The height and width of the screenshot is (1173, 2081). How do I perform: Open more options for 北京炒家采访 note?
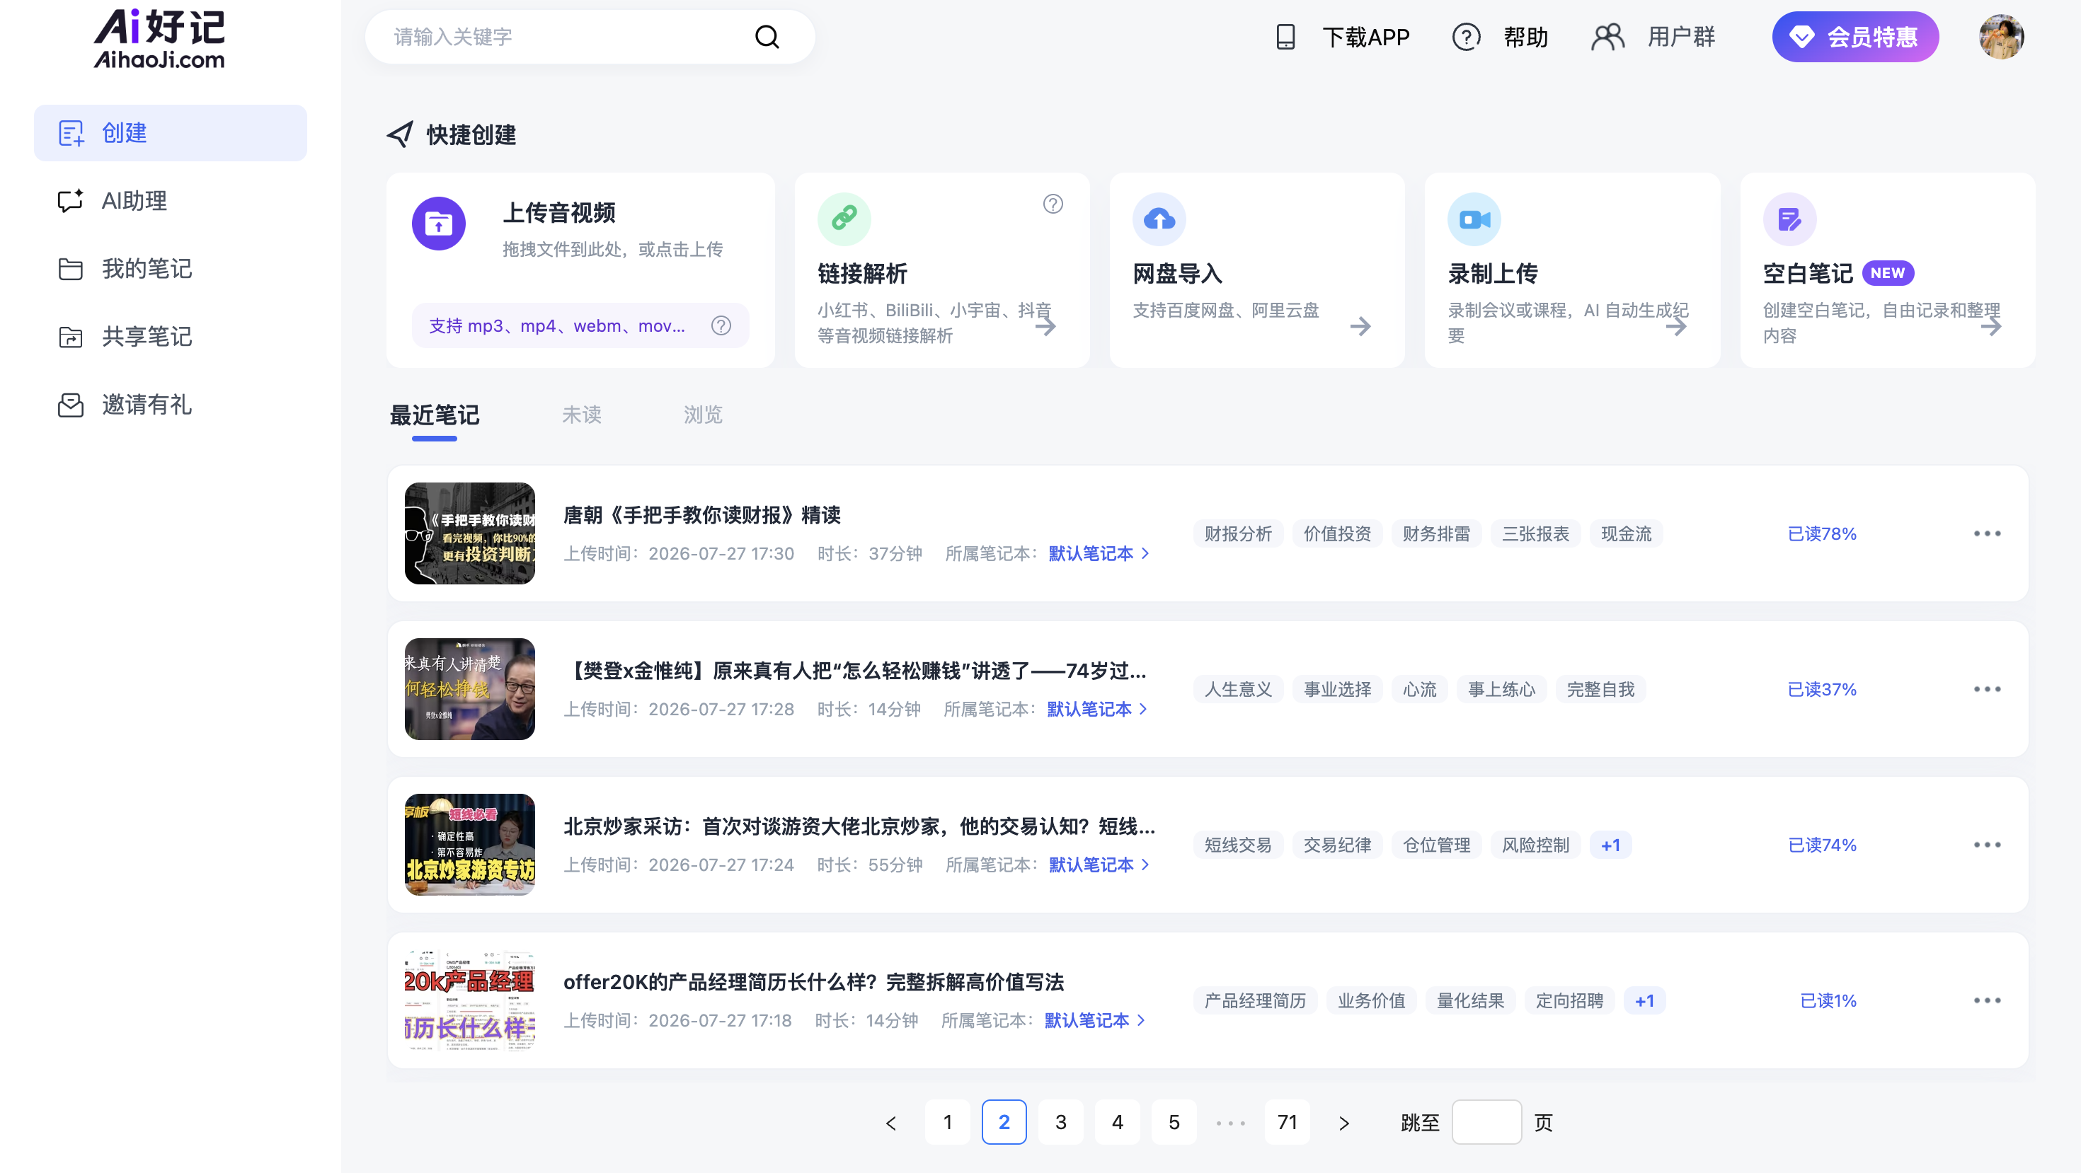(1986, 845)
